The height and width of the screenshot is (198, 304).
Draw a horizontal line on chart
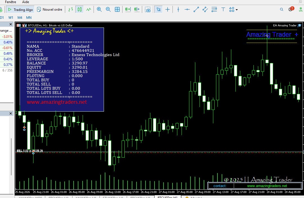(x=187, y=10)
